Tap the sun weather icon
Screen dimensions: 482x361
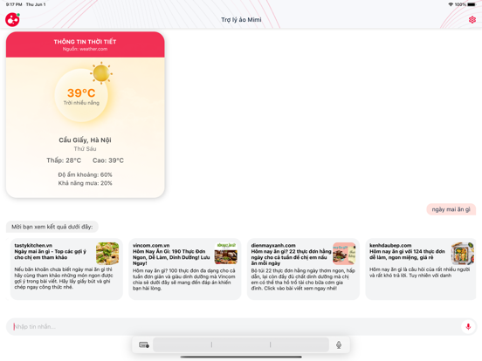pyautogui.click(x=101, y=73)
